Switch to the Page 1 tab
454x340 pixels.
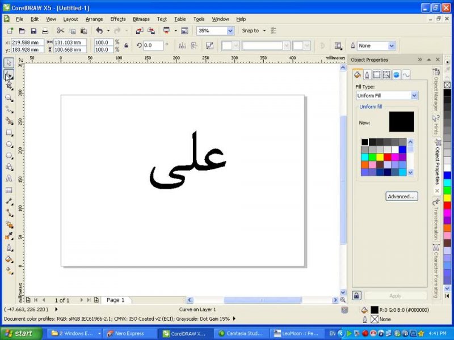116,300
